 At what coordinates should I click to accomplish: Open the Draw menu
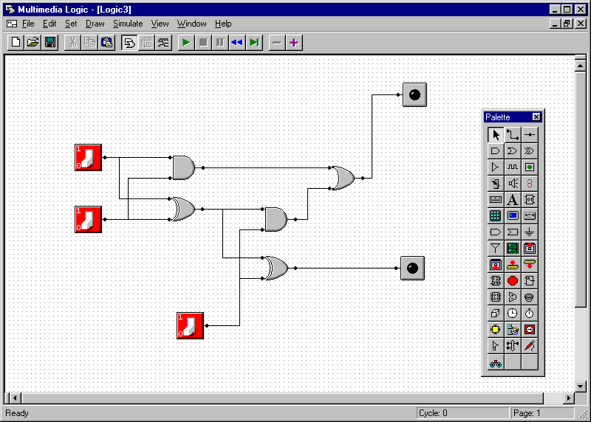click(x=95, y=24)
